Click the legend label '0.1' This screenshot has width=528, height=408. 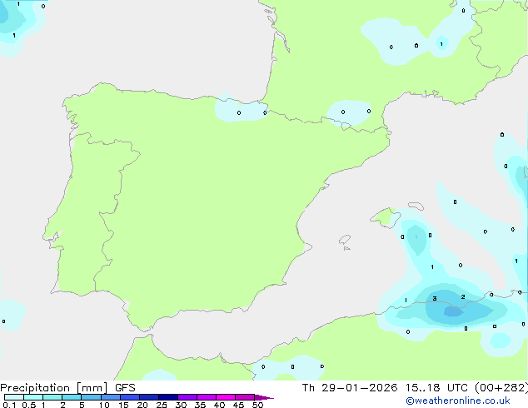(9, 405)
